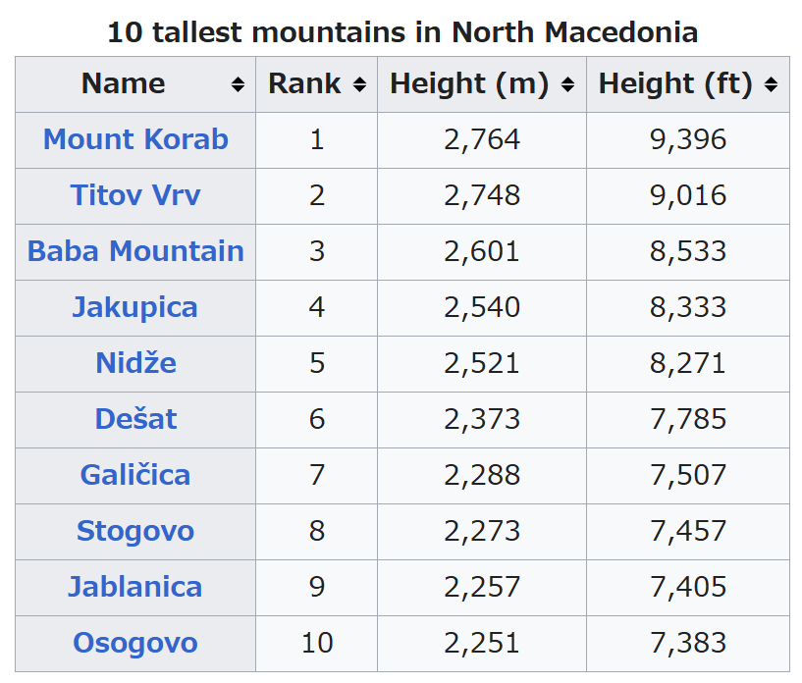
Task: Follow the Baba Mountain link
Action: point(135,251)
